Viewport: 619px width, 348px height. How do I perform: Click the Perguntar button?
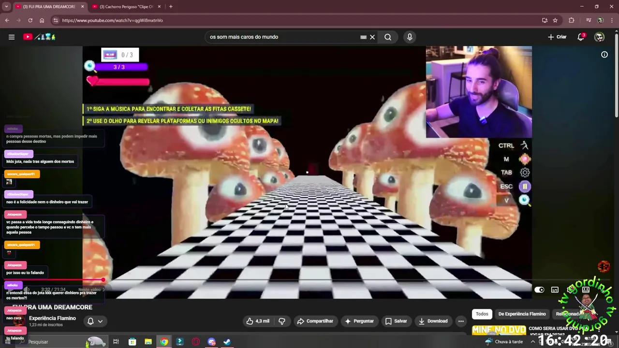359,321
